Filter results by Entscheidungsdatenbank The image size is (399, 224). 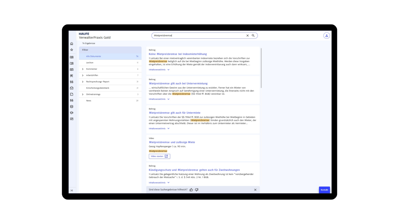click(98, 88)
